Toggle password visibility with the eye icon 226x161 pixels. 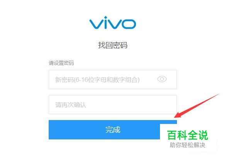click(162, 79)
